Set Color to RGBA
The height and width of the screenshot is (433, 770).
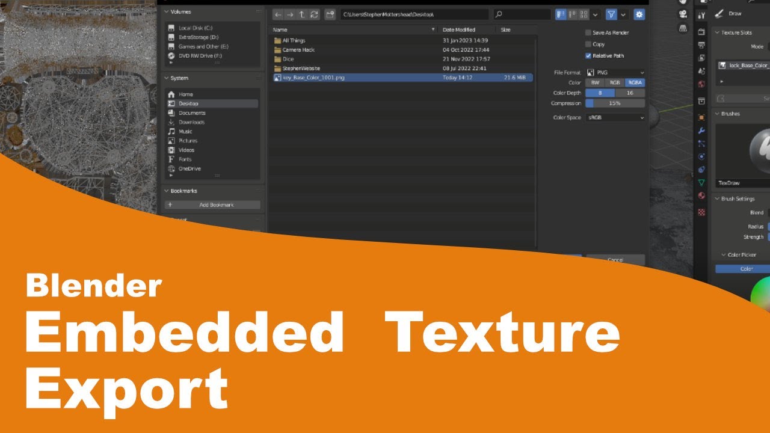pos(635,82)
